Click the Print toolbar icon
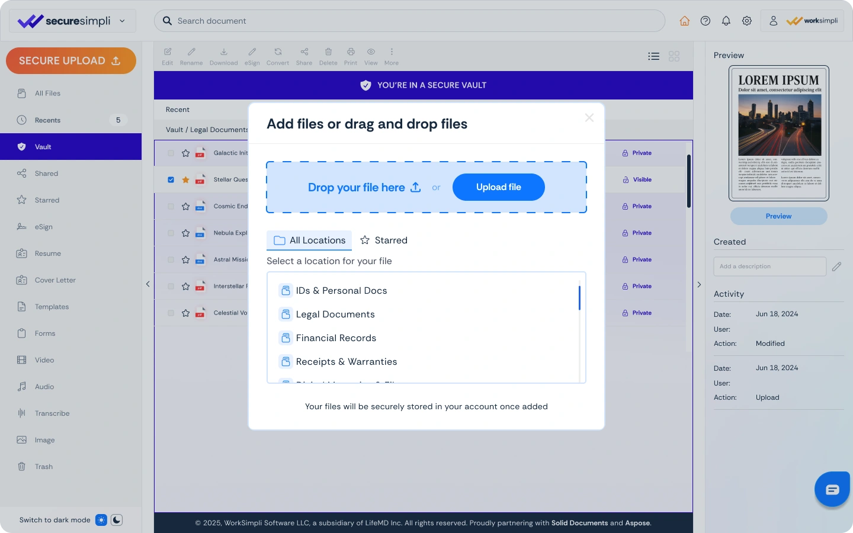This screenshot has height=533, width=853. point(351,56)
